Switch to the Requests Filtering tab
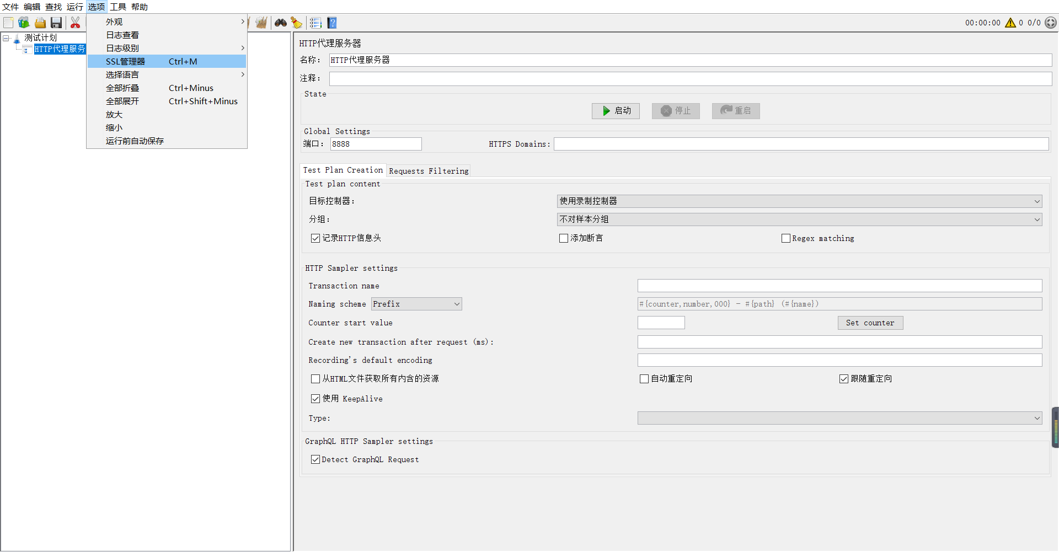This screenshot has width=1059, height=552. tap(429, 171)
